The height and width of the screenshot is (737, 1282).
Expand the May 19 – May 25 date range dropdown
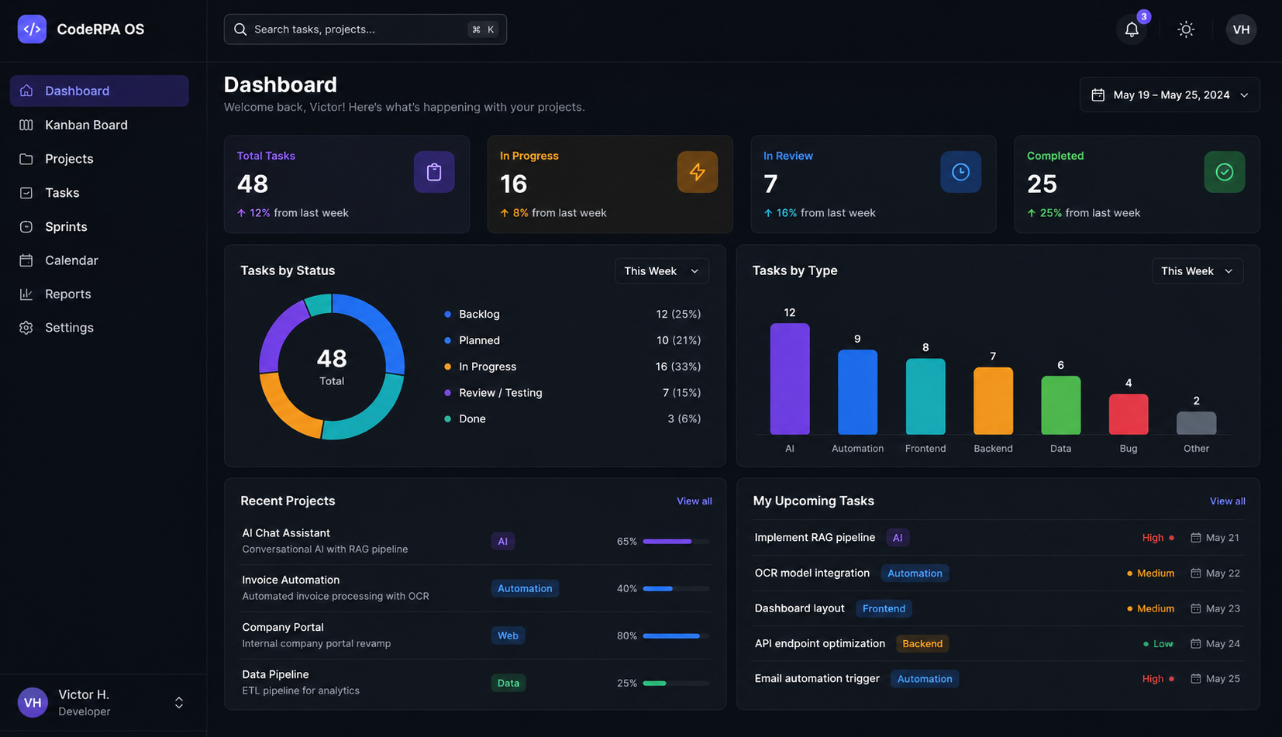coord(1170,95)
